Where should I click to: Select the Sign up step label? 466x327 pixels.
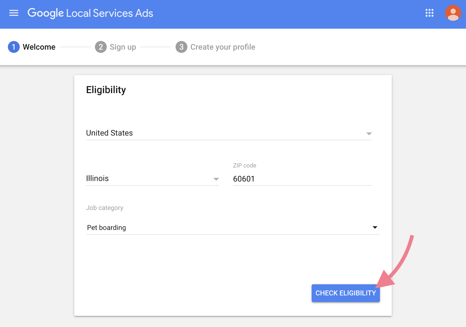123,47
